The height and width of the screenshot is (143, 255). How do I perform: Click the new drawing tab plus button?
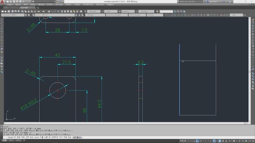coord(38,8)
